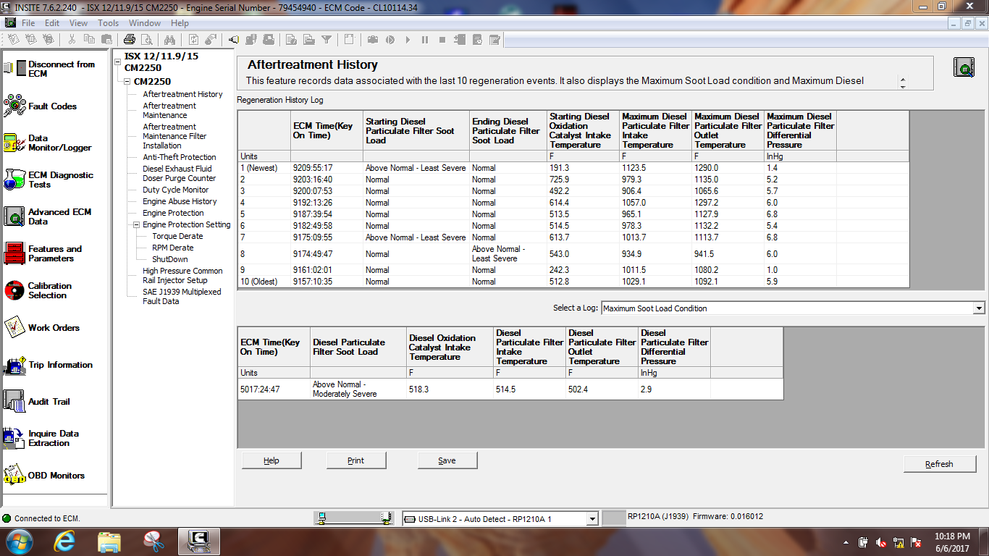The height and width of the screenshot is (556, 989).
Task: Click the Cut scissors toolbar icon
Action: (72, 39)
